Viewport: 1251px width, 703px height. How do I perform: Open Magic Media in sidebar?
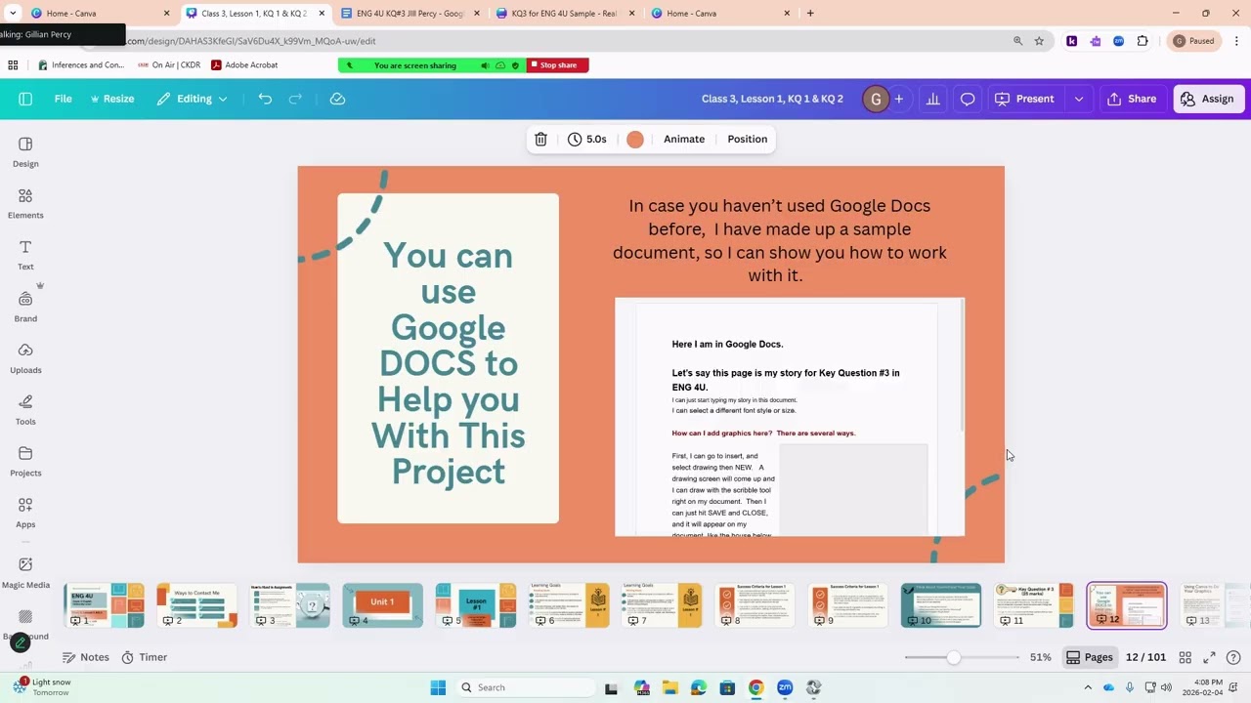[25, 572]
